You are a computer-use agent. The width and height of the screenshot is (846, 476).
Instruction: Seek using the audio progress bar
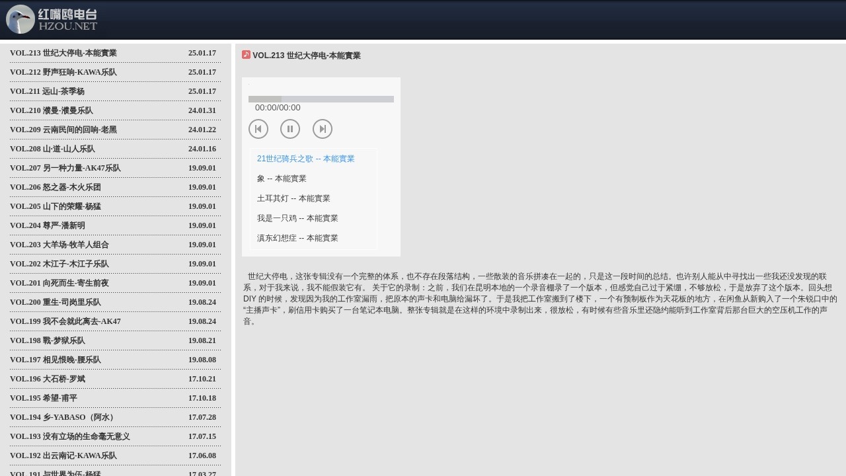click(321, 99)
